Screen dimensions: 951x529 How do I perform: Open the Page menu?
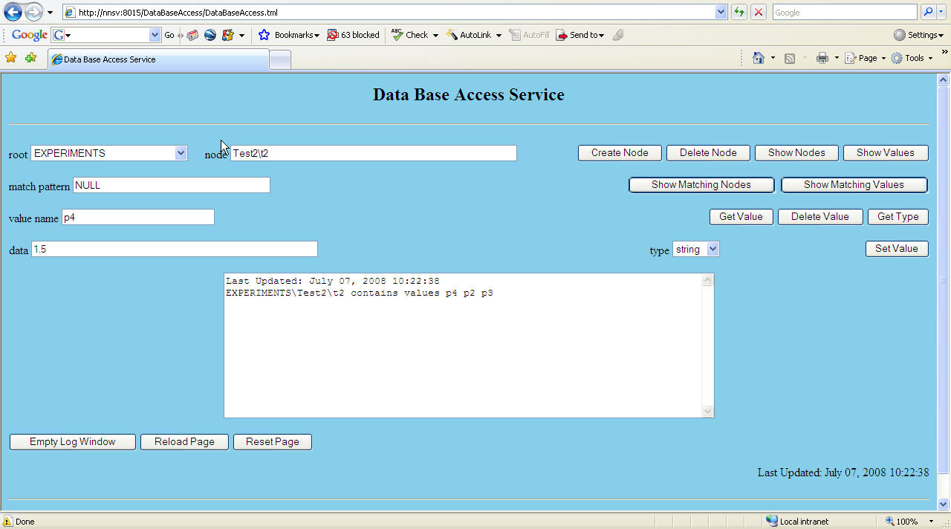pos(866,58)
